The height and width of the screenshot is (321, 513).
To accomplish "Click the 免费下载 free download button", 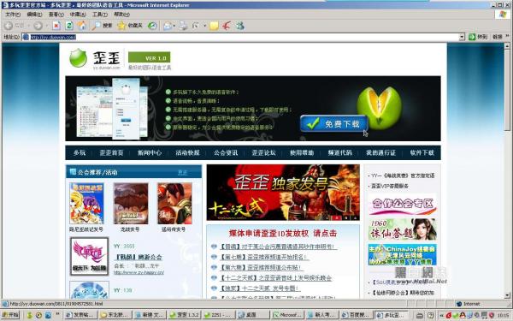I will point(334,123).
